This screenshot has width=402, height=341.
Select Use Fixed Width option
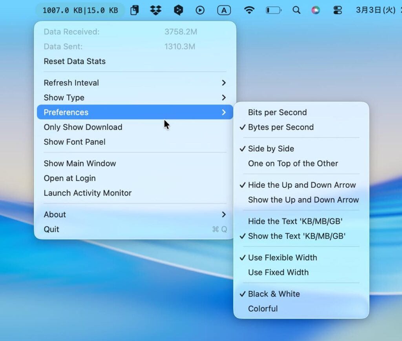point(278,272)
